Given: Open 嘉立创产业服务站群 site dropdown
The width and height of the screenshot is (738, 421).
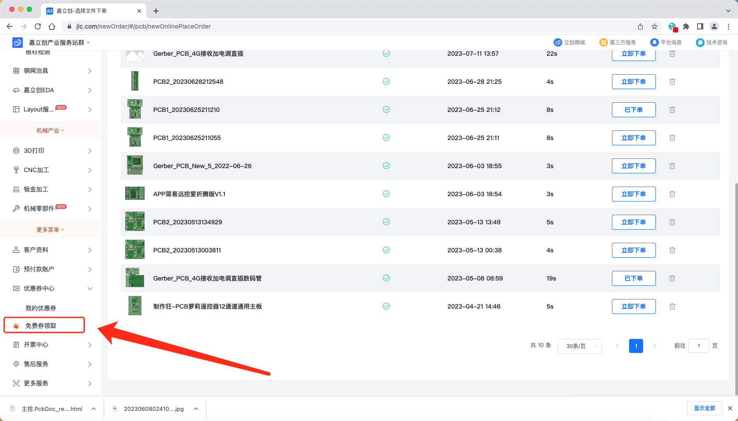Looking at the screenshot, I should pyautogui.click(x=59, y=43).
